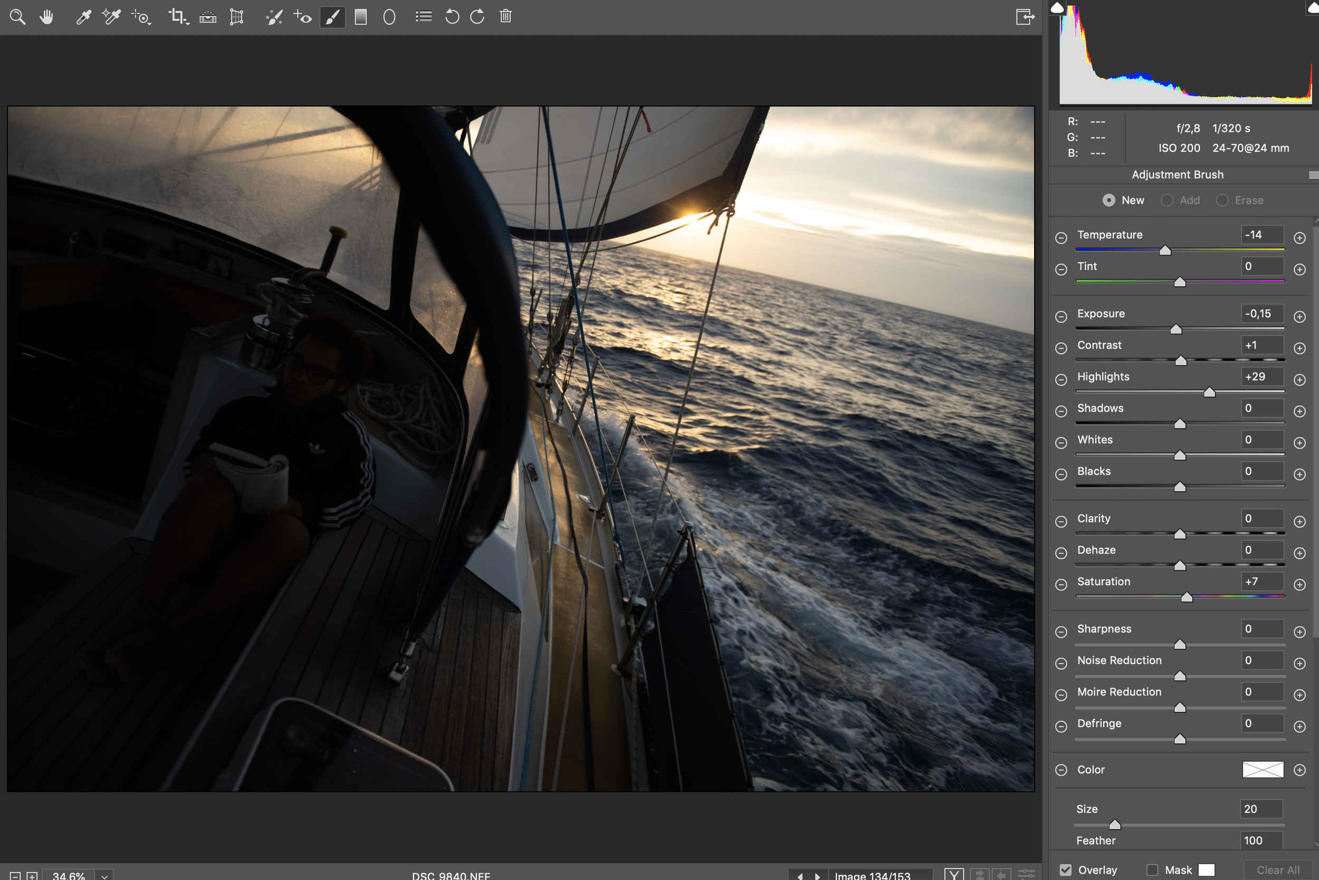Pick the White Balance eyedropper tool
1319x880 pixels.
[x=83, y=17]
